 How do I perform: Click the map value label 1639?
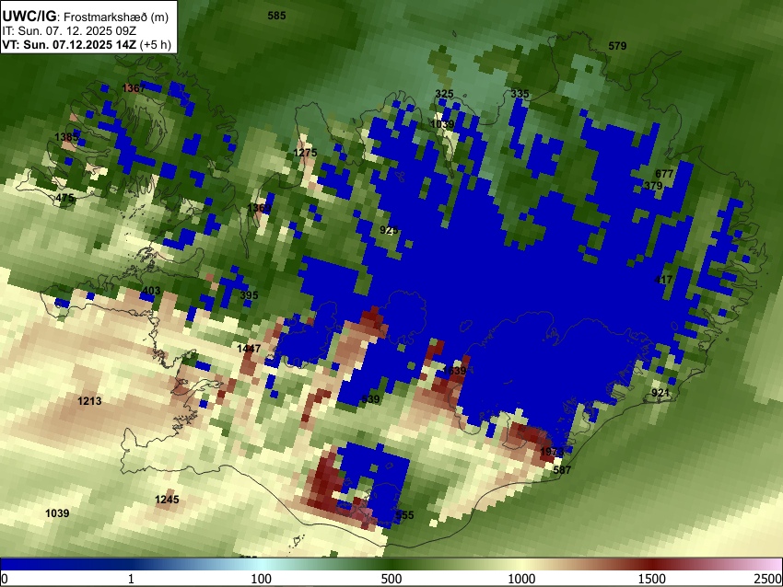454,371
